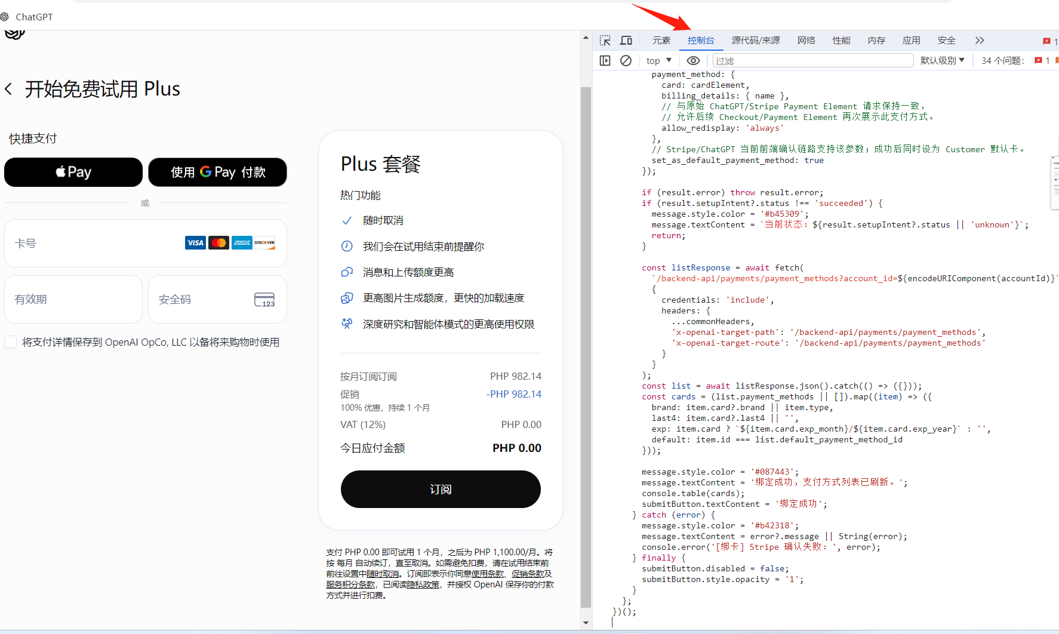Click the 快捷支付 section label

point(33,139)
